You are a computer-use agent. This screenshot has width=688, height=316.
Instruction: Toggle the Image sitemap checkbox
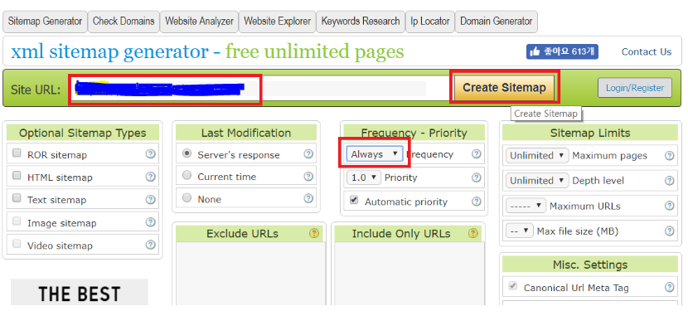pos(17,221)
